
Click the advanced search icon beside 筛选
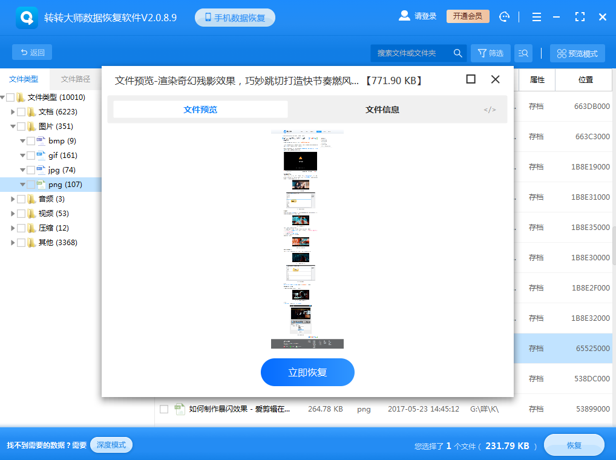(523, 53)
